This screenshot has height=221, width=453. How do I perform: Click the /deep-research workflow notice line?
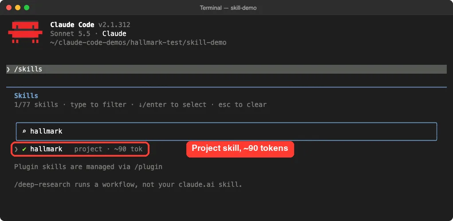click(x=128, y=184)
